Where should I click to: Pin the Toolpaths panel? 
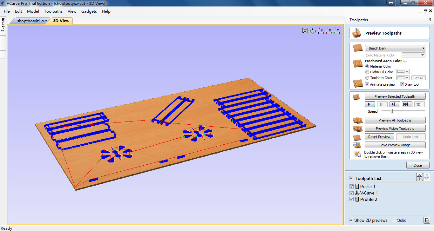(x=431, y=20)
